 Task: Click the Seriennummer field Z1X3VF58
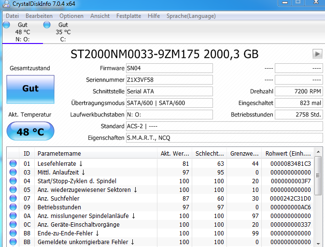(170, 80)
